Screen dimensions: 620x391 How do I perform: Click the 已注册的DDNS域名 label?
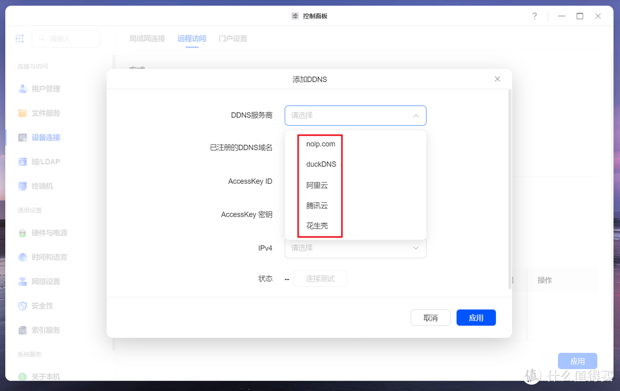(241, 148)
